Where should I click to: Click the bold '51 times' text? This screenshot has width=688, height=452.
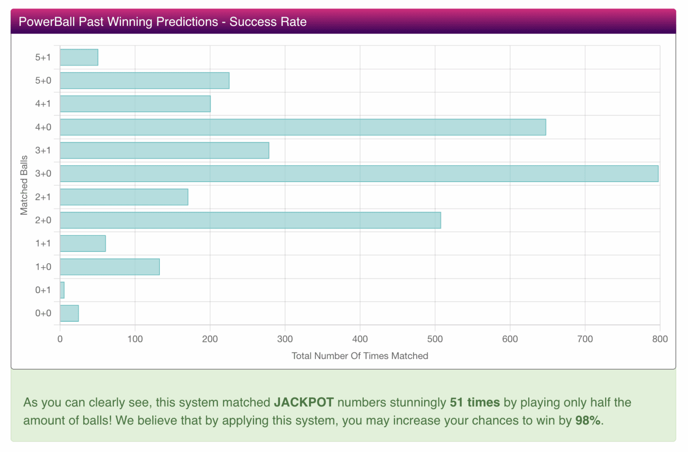[x=474, y=402]
